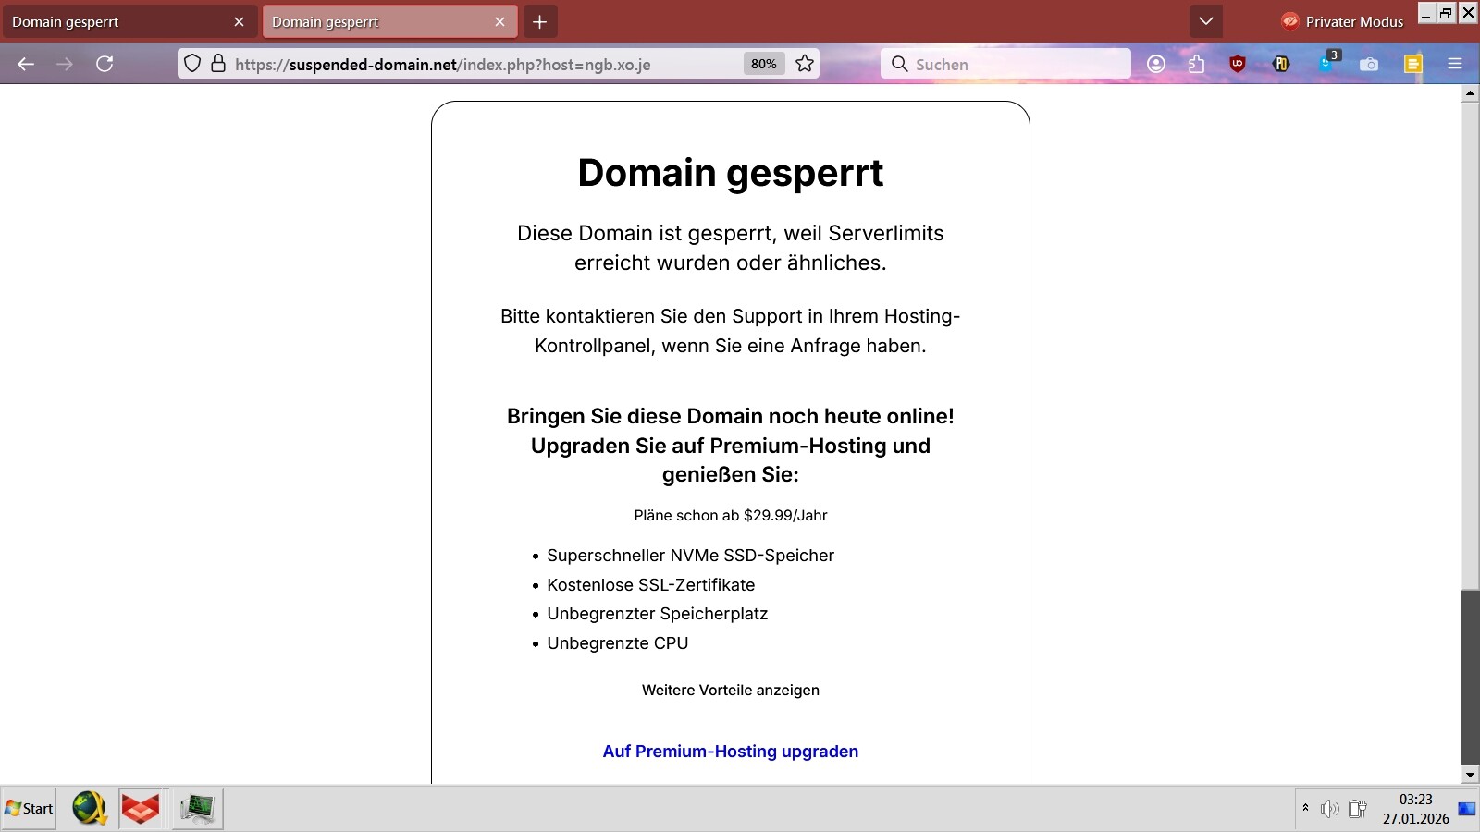Open a new tab with plus button
The height and width of the screenshot is (832, 1480).
tap(540, 21)
